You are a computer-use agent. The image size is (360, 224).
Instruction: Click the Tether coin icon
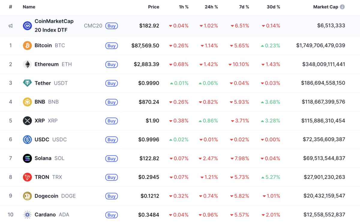point(27,83)
